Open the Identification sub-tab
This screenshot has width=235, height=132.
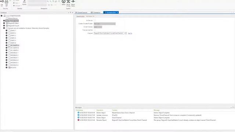[80, 16]
